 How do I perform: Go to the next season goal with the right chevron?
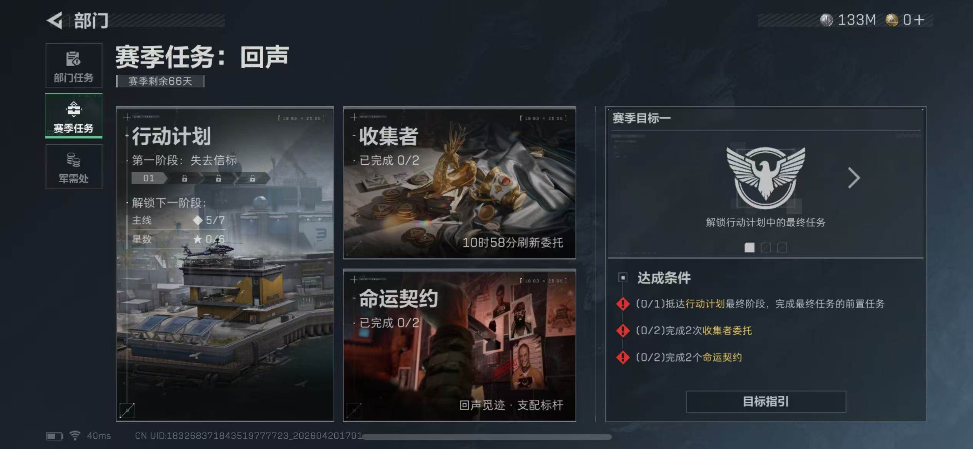tap(853, 178)
